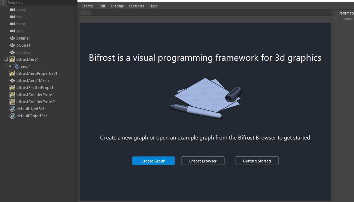Select defaultLightSet label
This screenshot has height=202, width=354.
coord(30,109)
